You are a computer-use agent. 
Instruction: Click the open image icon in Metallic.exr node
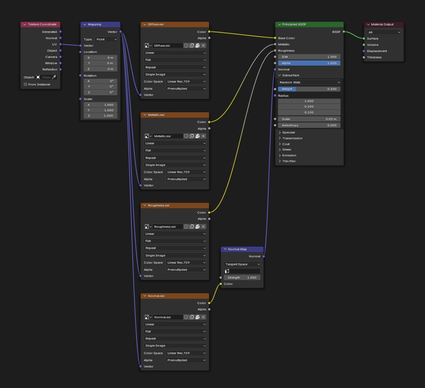[198, 136]
